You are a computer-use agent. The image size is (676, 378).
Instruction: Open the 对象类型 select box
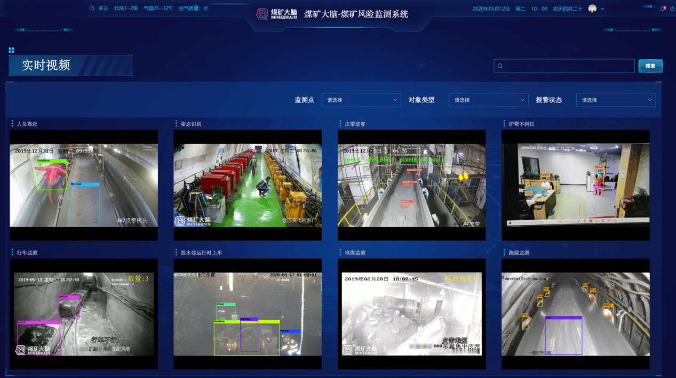coord(488,100)
